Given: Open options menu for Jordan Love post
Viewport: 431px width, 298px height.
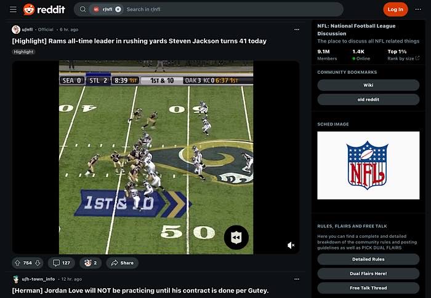Looking at the screenshot, I should tap(297, 279).
